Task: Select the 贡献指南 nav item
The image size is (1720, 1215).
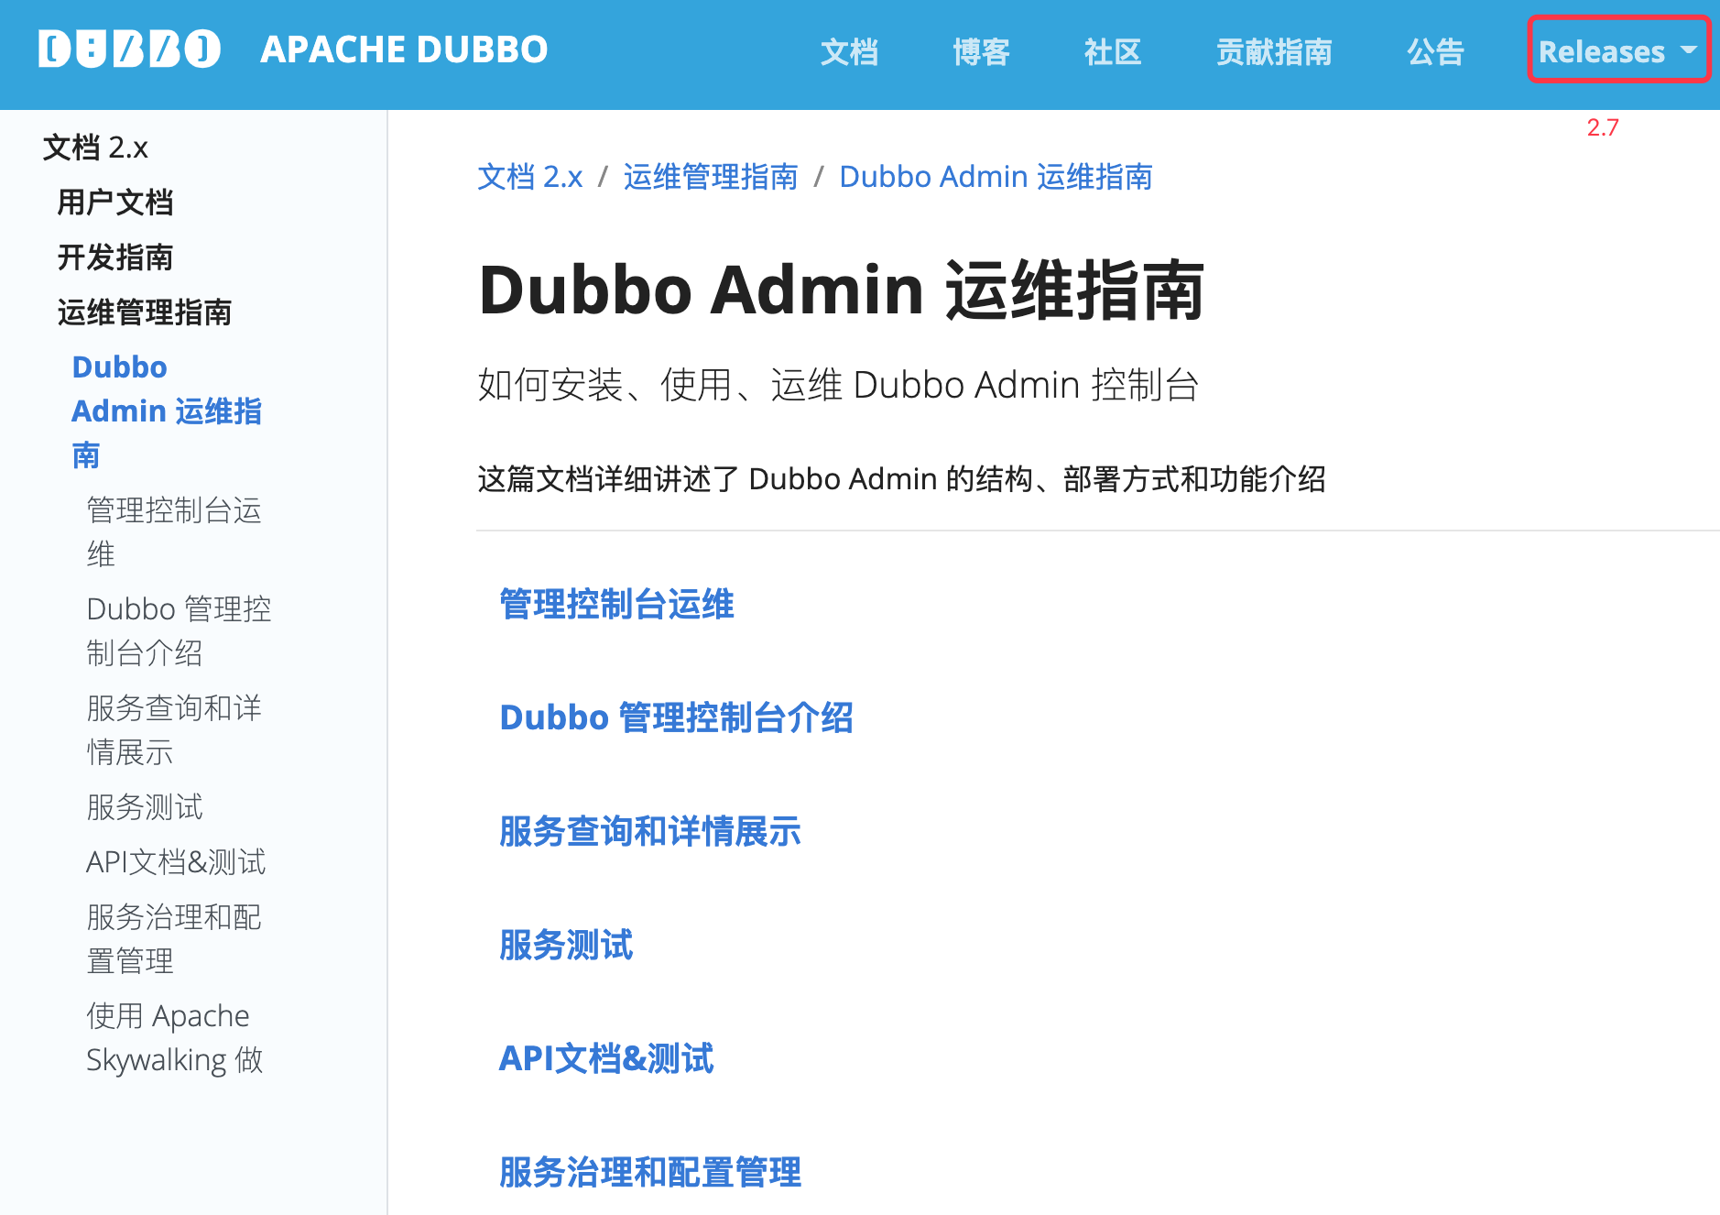Action: tap(1274, 52)
